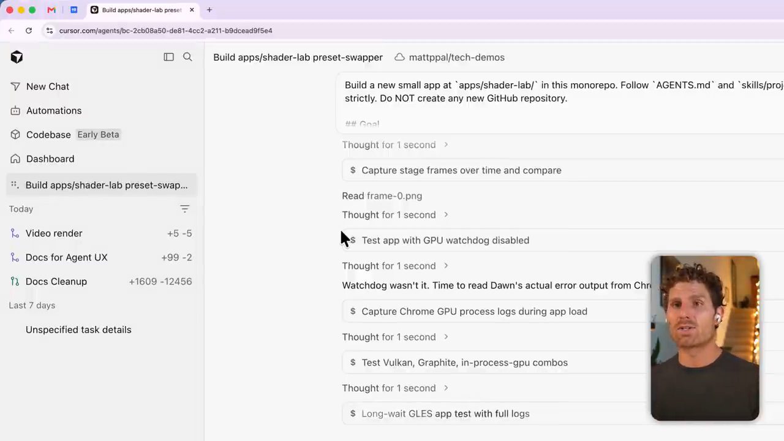
Task: Open site information icon in address bar
Action: tap(49, 31)
